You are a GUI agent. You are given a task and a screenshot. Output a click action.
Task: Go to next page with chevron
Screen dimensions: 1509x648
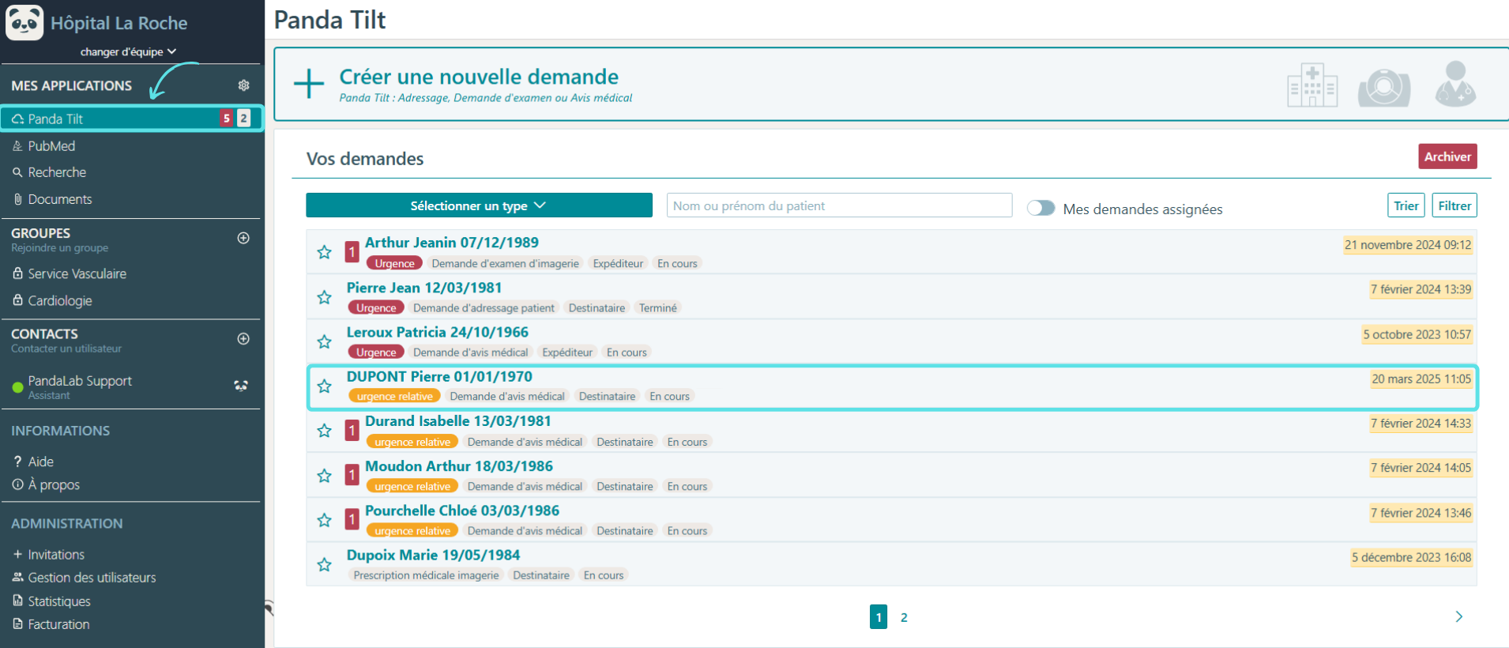[x=1459, y=616]
